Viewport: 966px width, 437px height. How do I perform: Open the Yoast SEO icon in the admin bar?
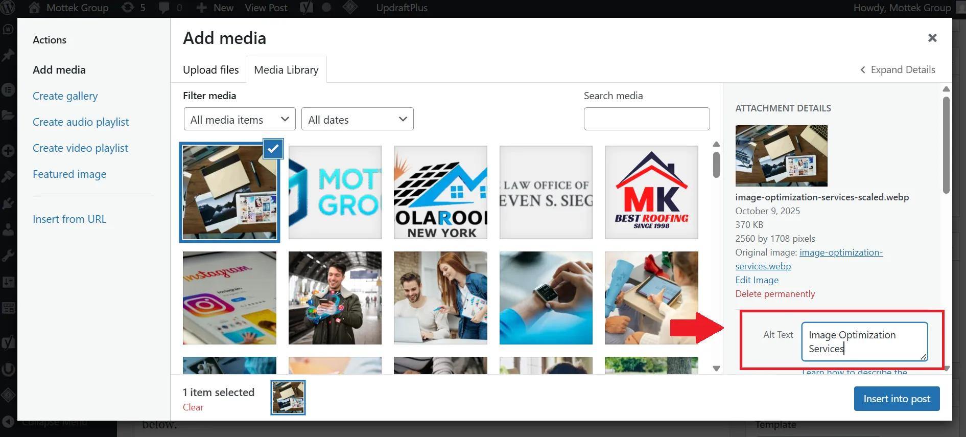[x=307, y=8]
